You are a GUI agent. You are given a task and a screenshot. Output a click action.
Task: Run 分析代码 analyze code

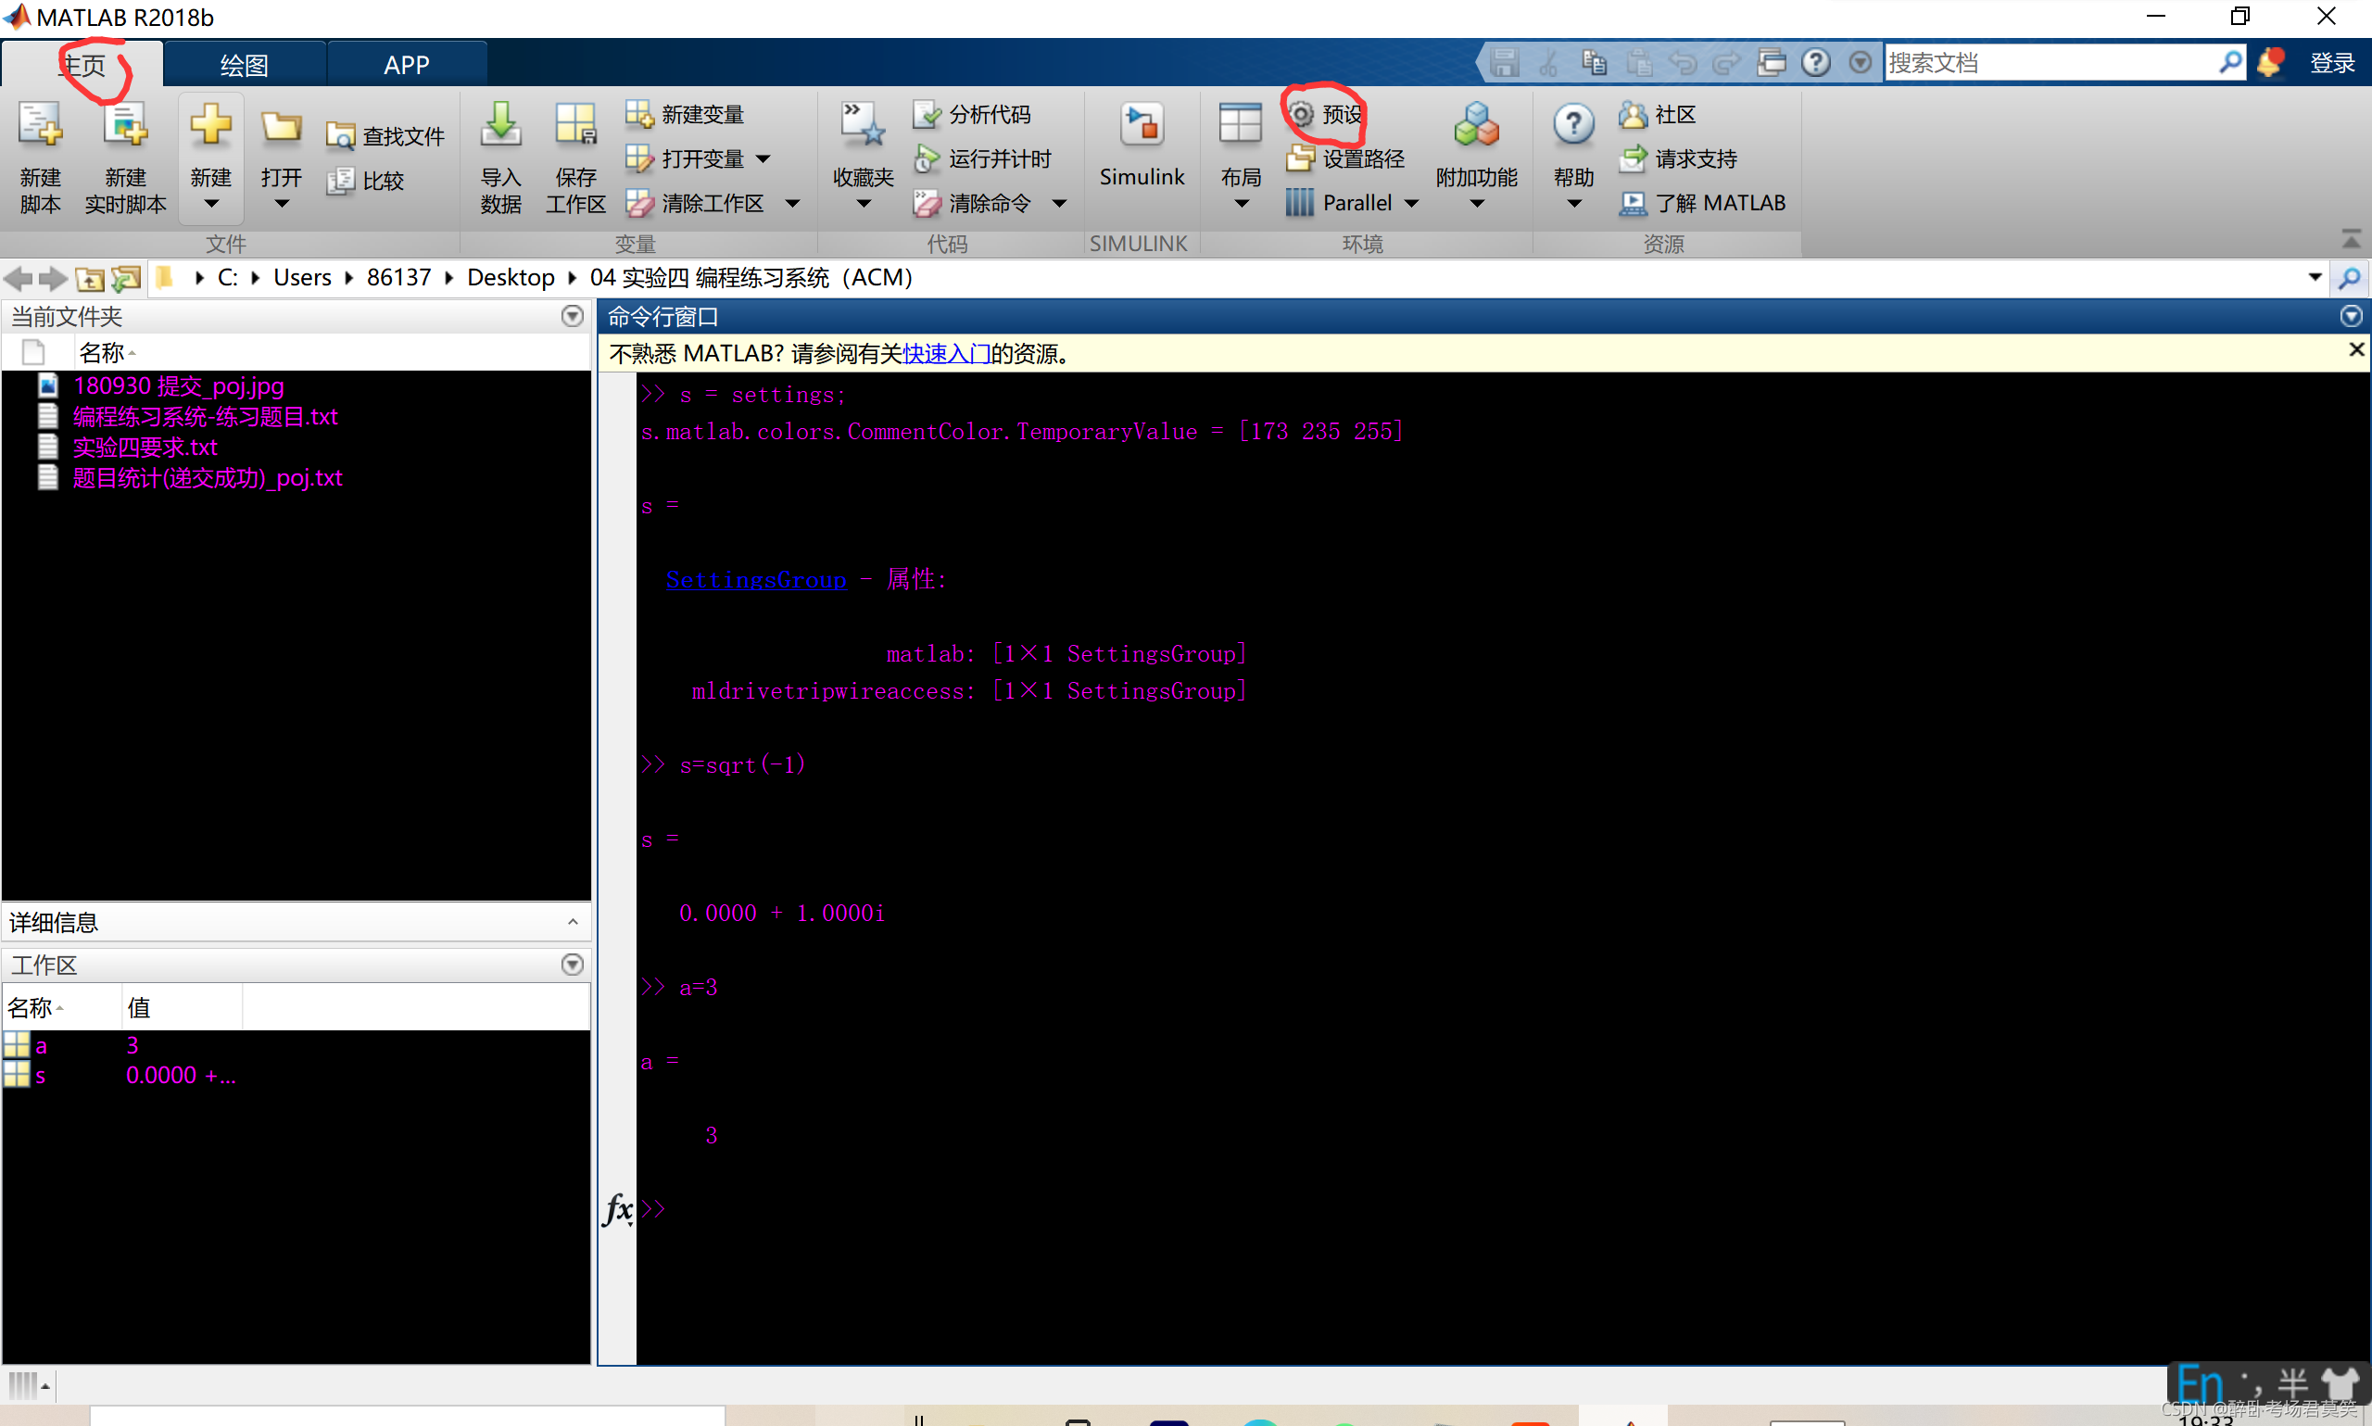pos(972,114)
